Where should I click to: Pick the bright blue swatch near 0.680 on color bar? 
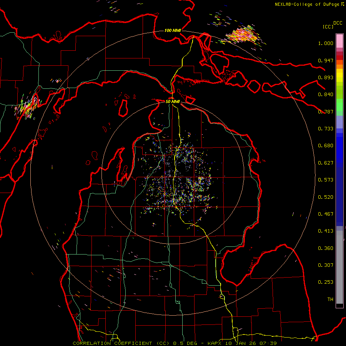[x=339, y=148]
